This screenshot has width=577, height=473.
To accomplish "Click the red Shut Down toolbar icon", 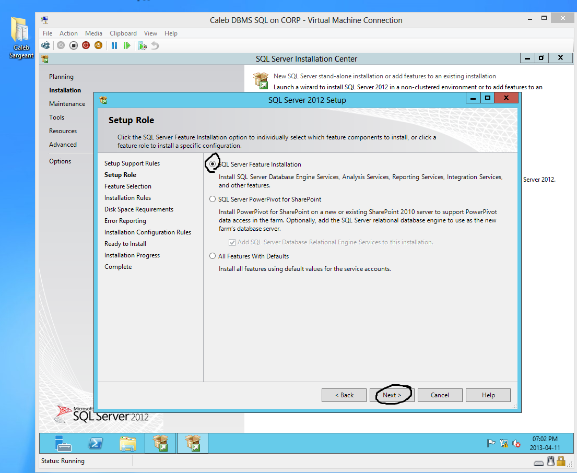I will (x=86, y=45).
